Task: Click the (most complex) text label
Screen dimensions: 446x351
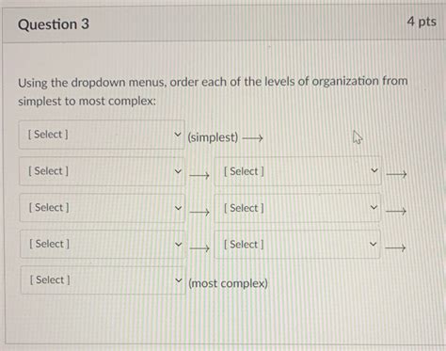Action: (228, 283)
